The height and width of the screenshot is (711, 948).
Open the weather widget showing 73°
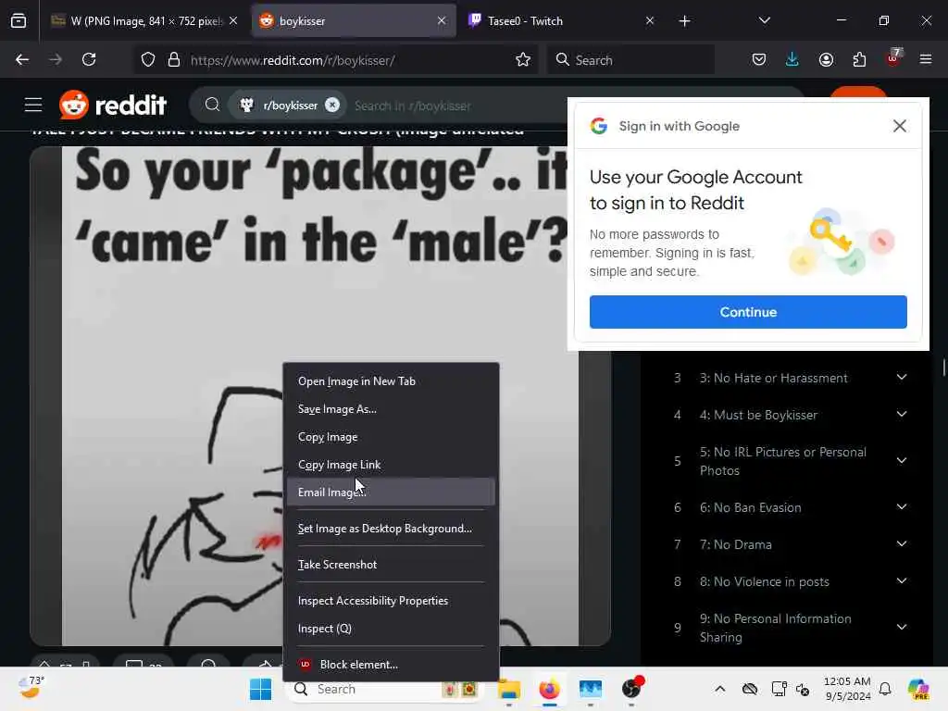(x=31, y=687)
